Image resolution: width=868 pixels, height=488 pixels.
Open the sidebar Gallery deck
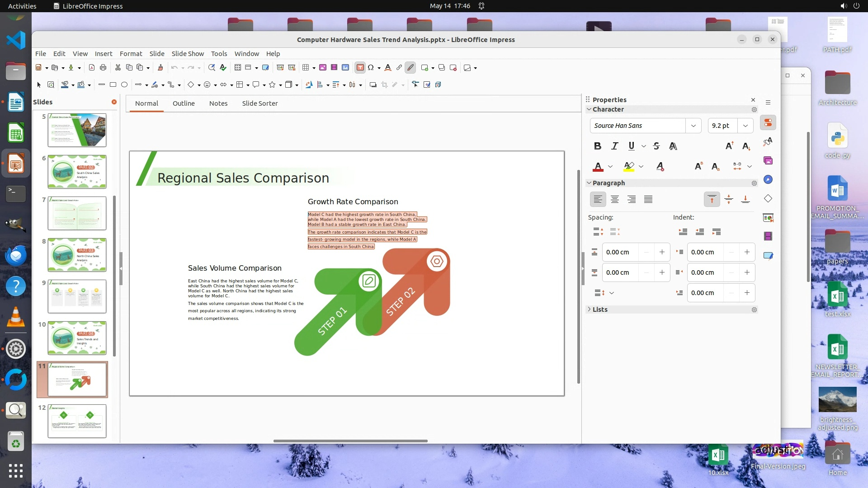coord(768,160)
